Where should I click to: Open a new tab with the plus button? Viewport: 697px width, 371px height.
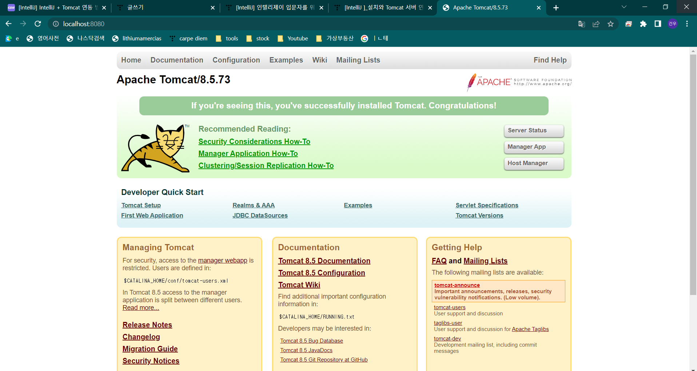pos(556,8)
